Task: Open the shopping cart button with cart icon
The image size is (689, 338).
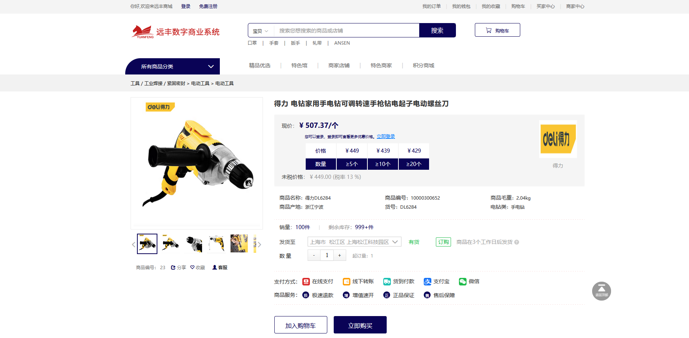Action: click(497, 30)
